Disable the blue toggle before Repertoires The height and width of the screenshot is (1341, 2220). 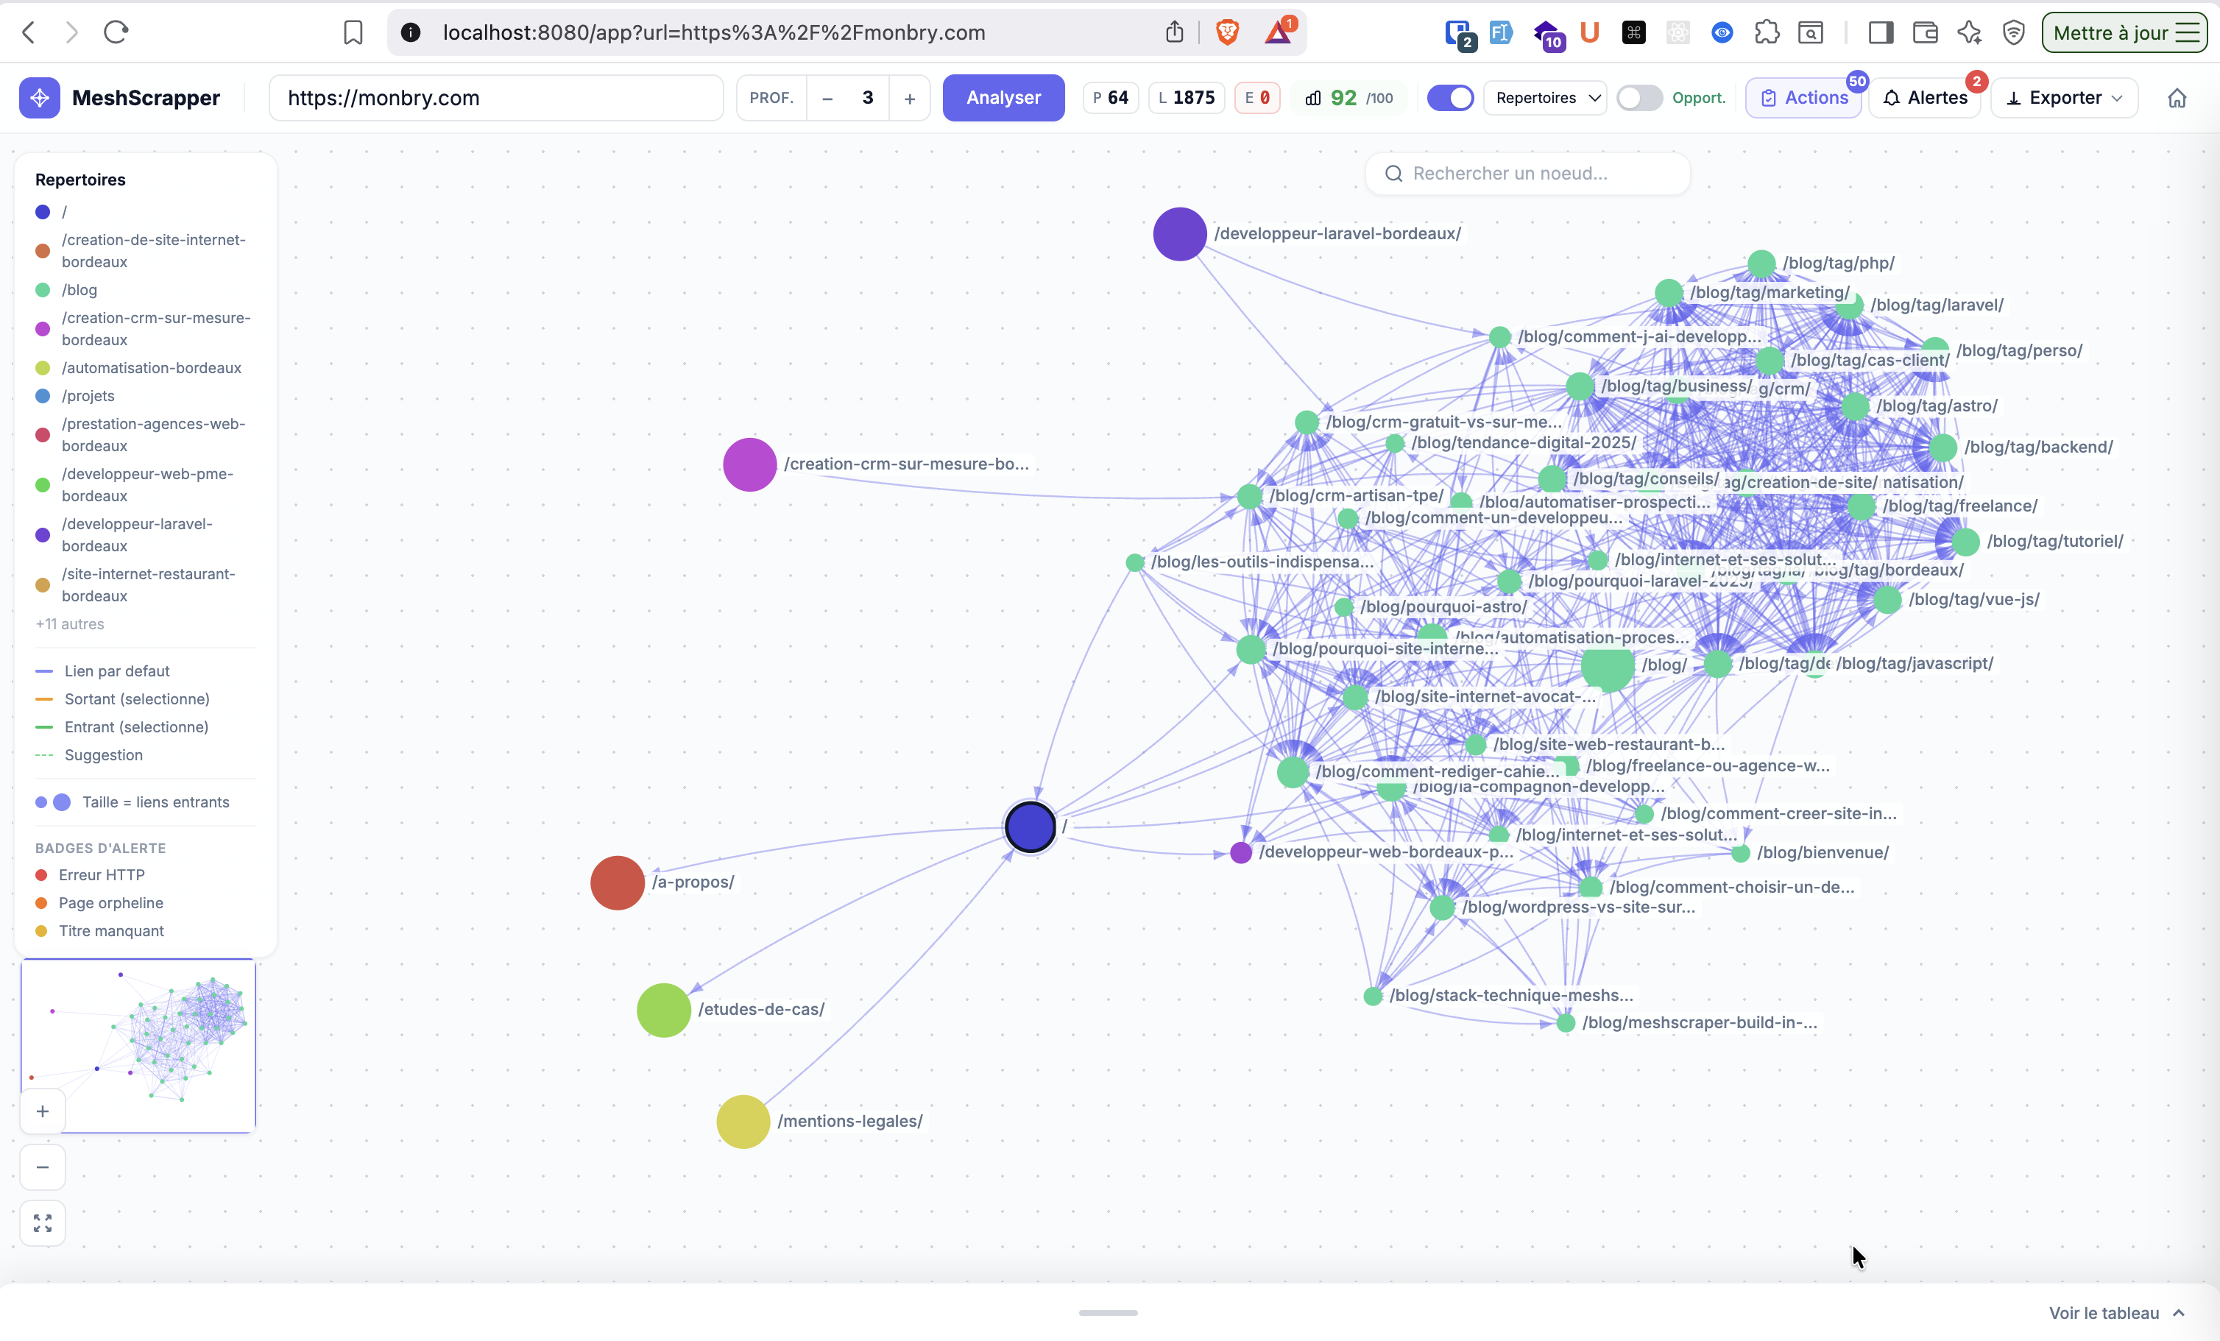[1449, 97]
